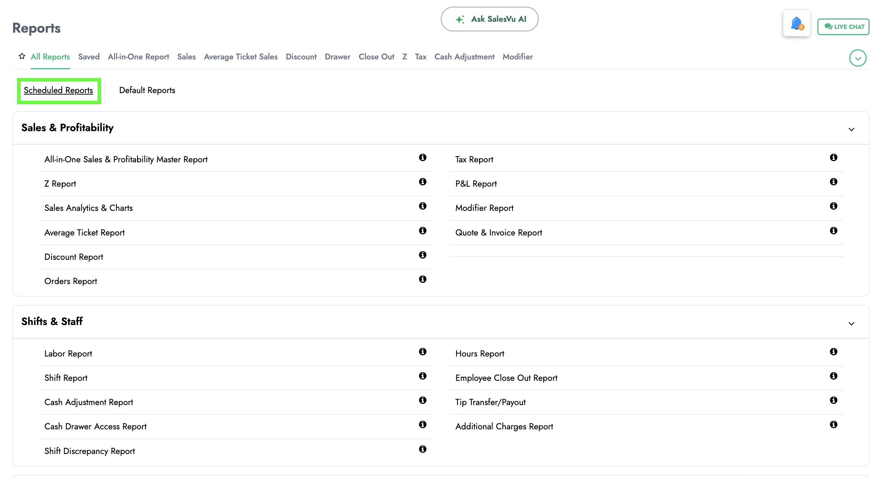The height and width of the screenshot is (479, 879).
Task: Click the favorites star icon beside All Reports
Action: coord(22,56)
